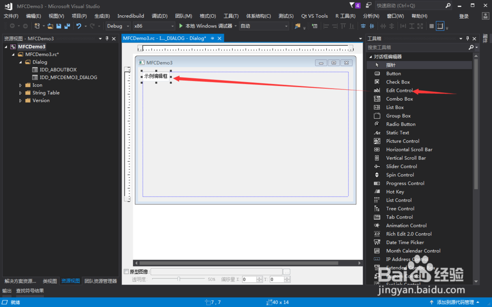Click 添加到源代码管理 in status bar

[x=455, y=302]
